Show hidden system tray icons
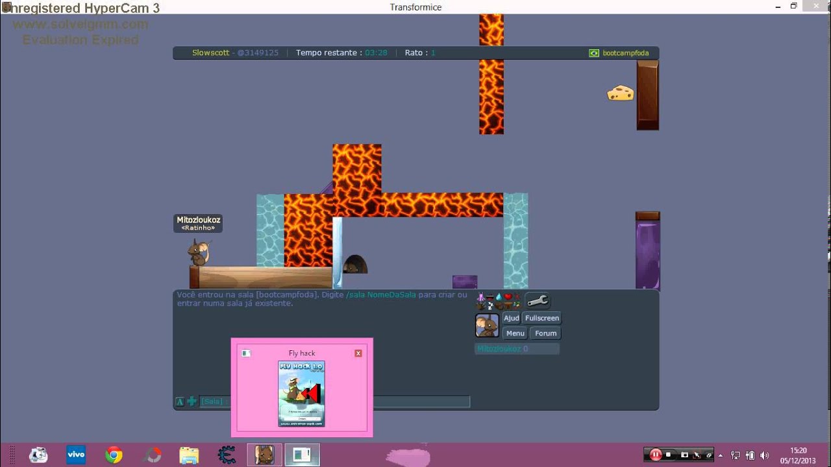The width and height of the screenshot is (831, 467). tap(720, 455)
